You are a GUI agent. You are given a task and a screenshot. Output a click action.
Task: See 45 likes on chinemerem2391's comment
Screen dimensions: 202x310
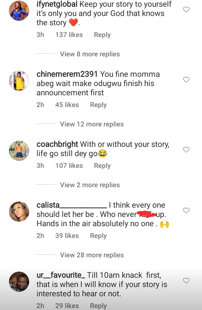point(67,105)
